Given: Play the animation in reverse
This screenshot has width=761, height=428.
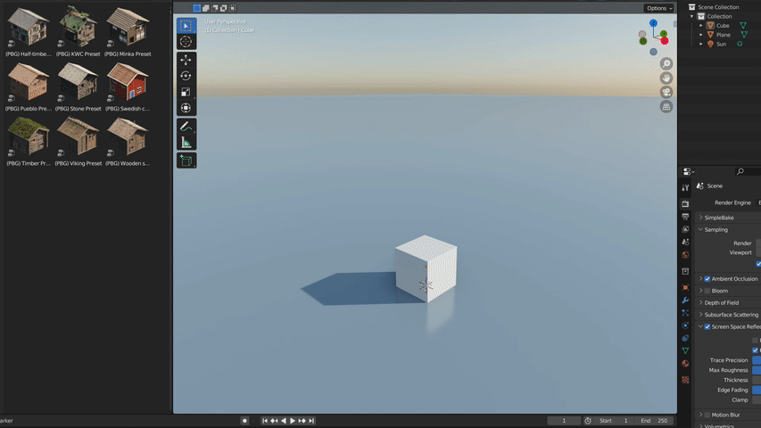Looking at the screenshot, I should tap(284, 421).
